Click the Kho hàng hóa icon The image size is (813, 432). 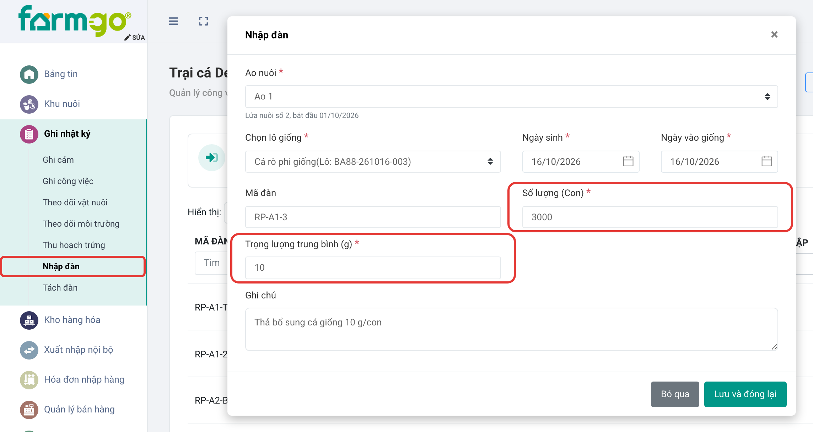coord(29,320)
